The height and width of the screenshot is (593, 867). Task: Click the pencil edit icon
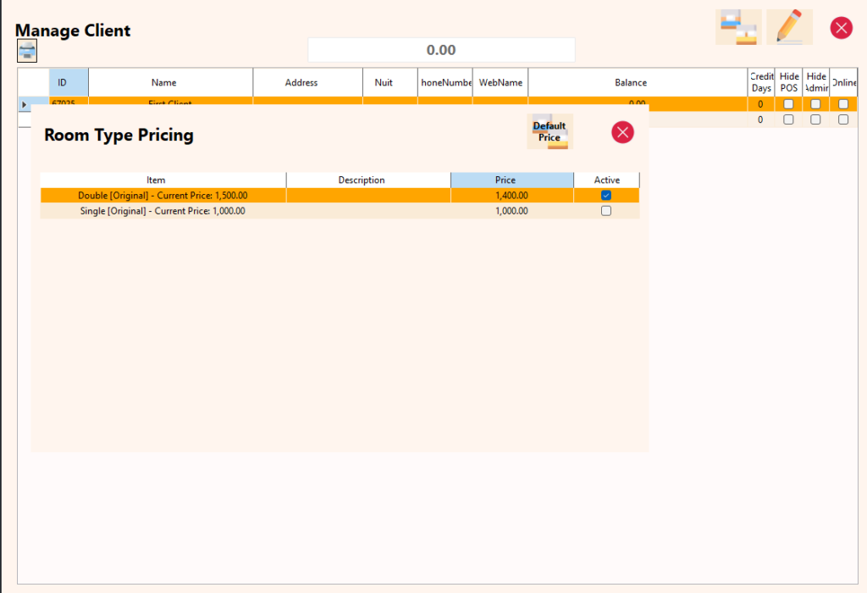pyautogui.click(x=789, y=27)
